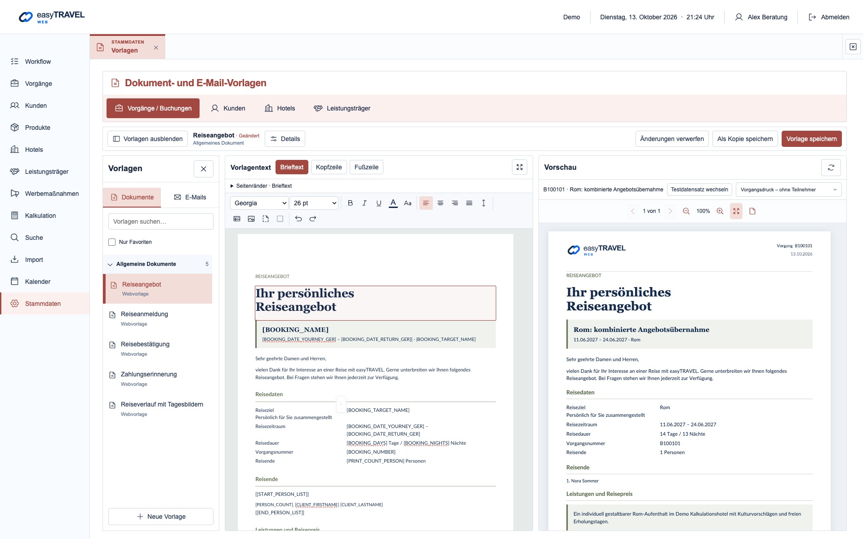Click Als Kopie speichern
This screenshot has height=539, width=863.
(x=745, y=139)
